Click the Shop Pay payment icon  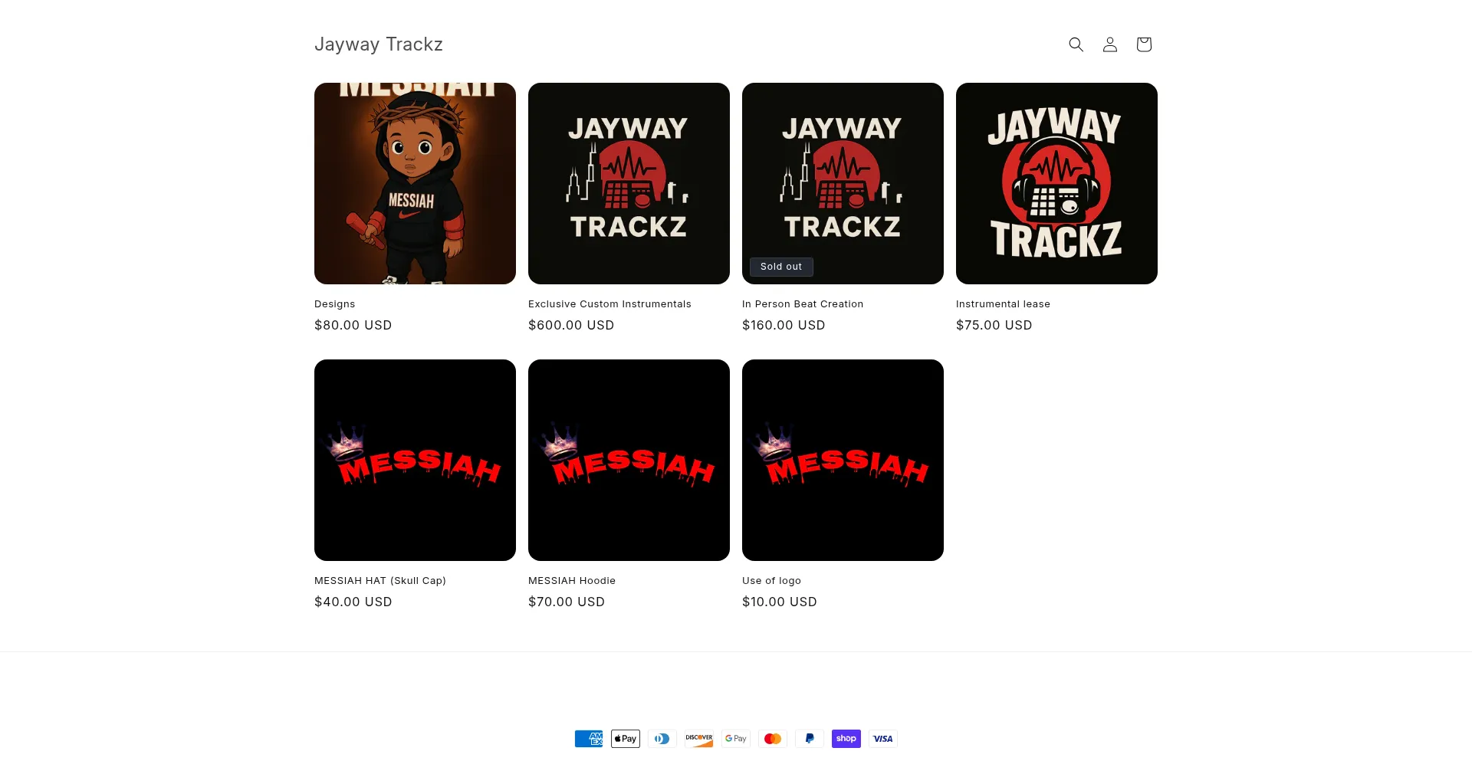pos(846,739)
